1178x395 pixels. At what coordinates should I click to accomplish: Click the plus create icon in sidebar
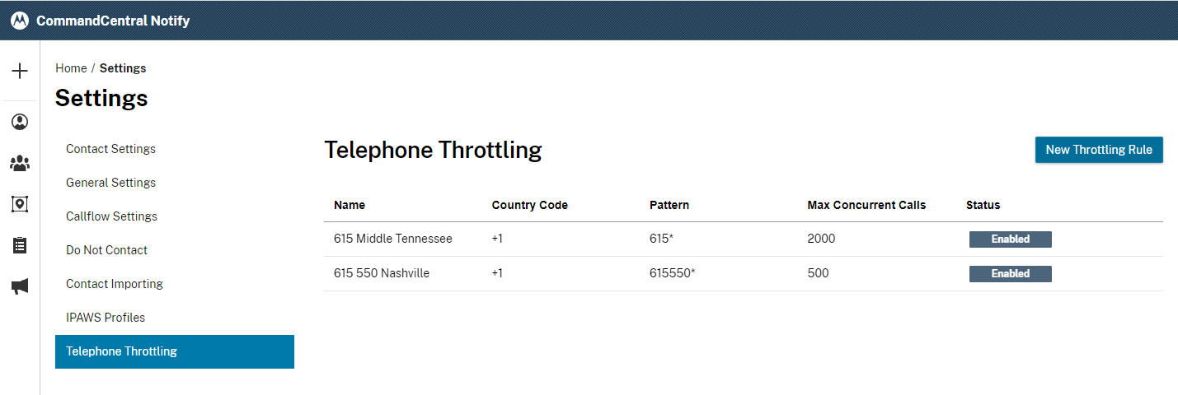point(20,71)
